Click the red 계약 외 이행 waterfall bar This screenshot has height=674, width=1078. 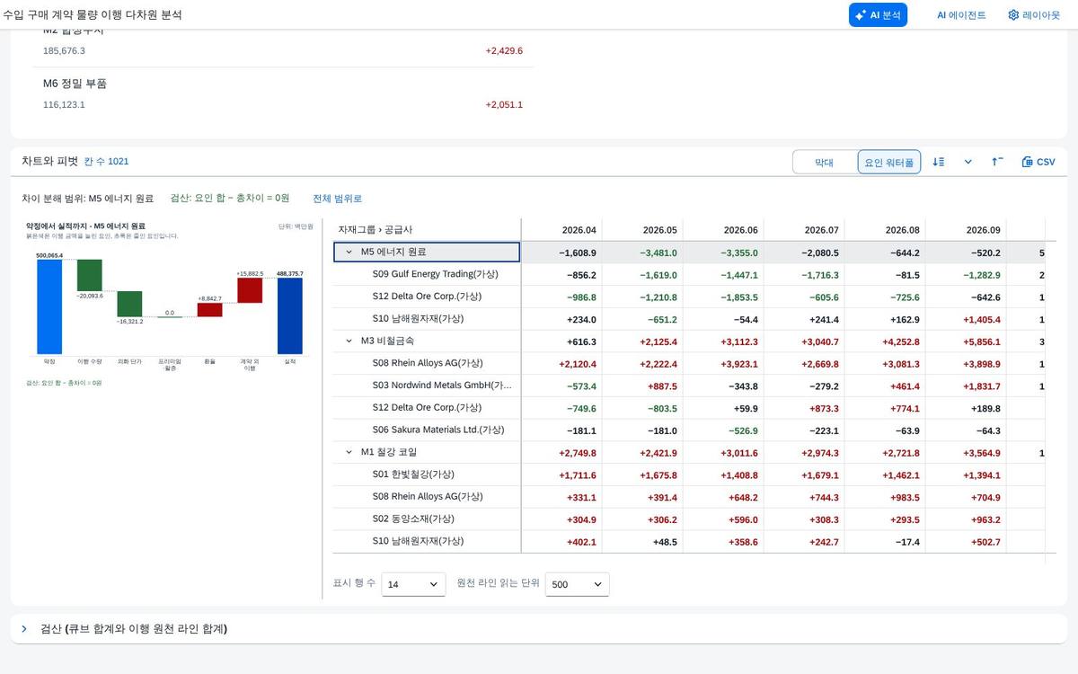click(x=250, y=290)
